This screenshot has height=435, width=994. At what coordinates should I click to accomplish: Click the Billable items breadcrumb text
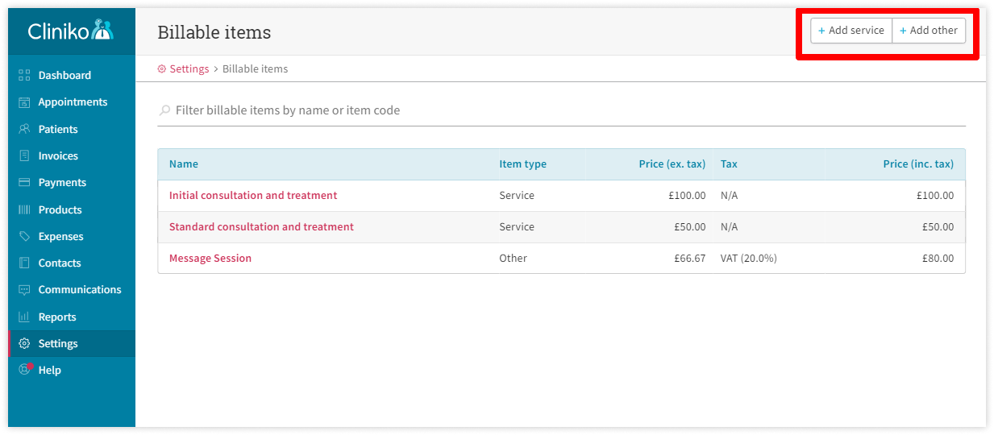[x=256, y=69]
